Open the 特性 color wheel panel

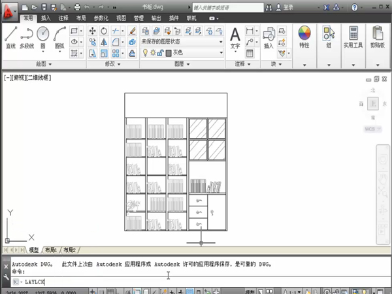(x=304, y=37)
